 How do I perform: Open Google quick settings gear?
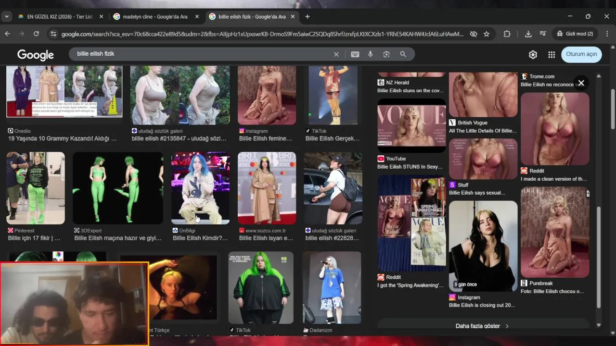tap(533, 54)
